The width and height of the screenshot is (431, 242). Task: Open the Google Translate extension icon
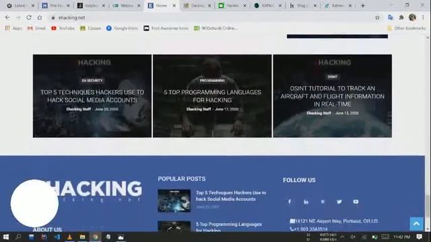tap(391, 17)
